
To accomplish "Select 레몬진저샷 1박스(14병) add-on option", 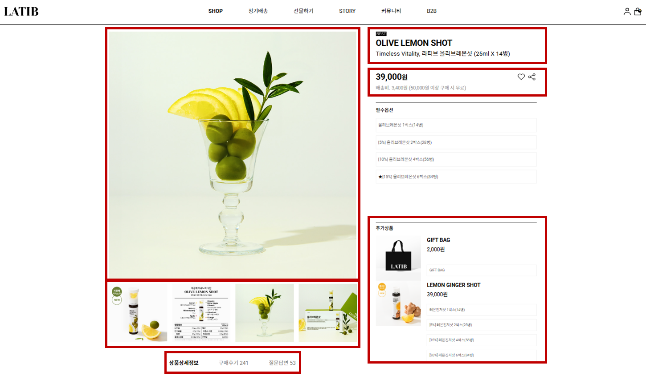I will (482, 310).
